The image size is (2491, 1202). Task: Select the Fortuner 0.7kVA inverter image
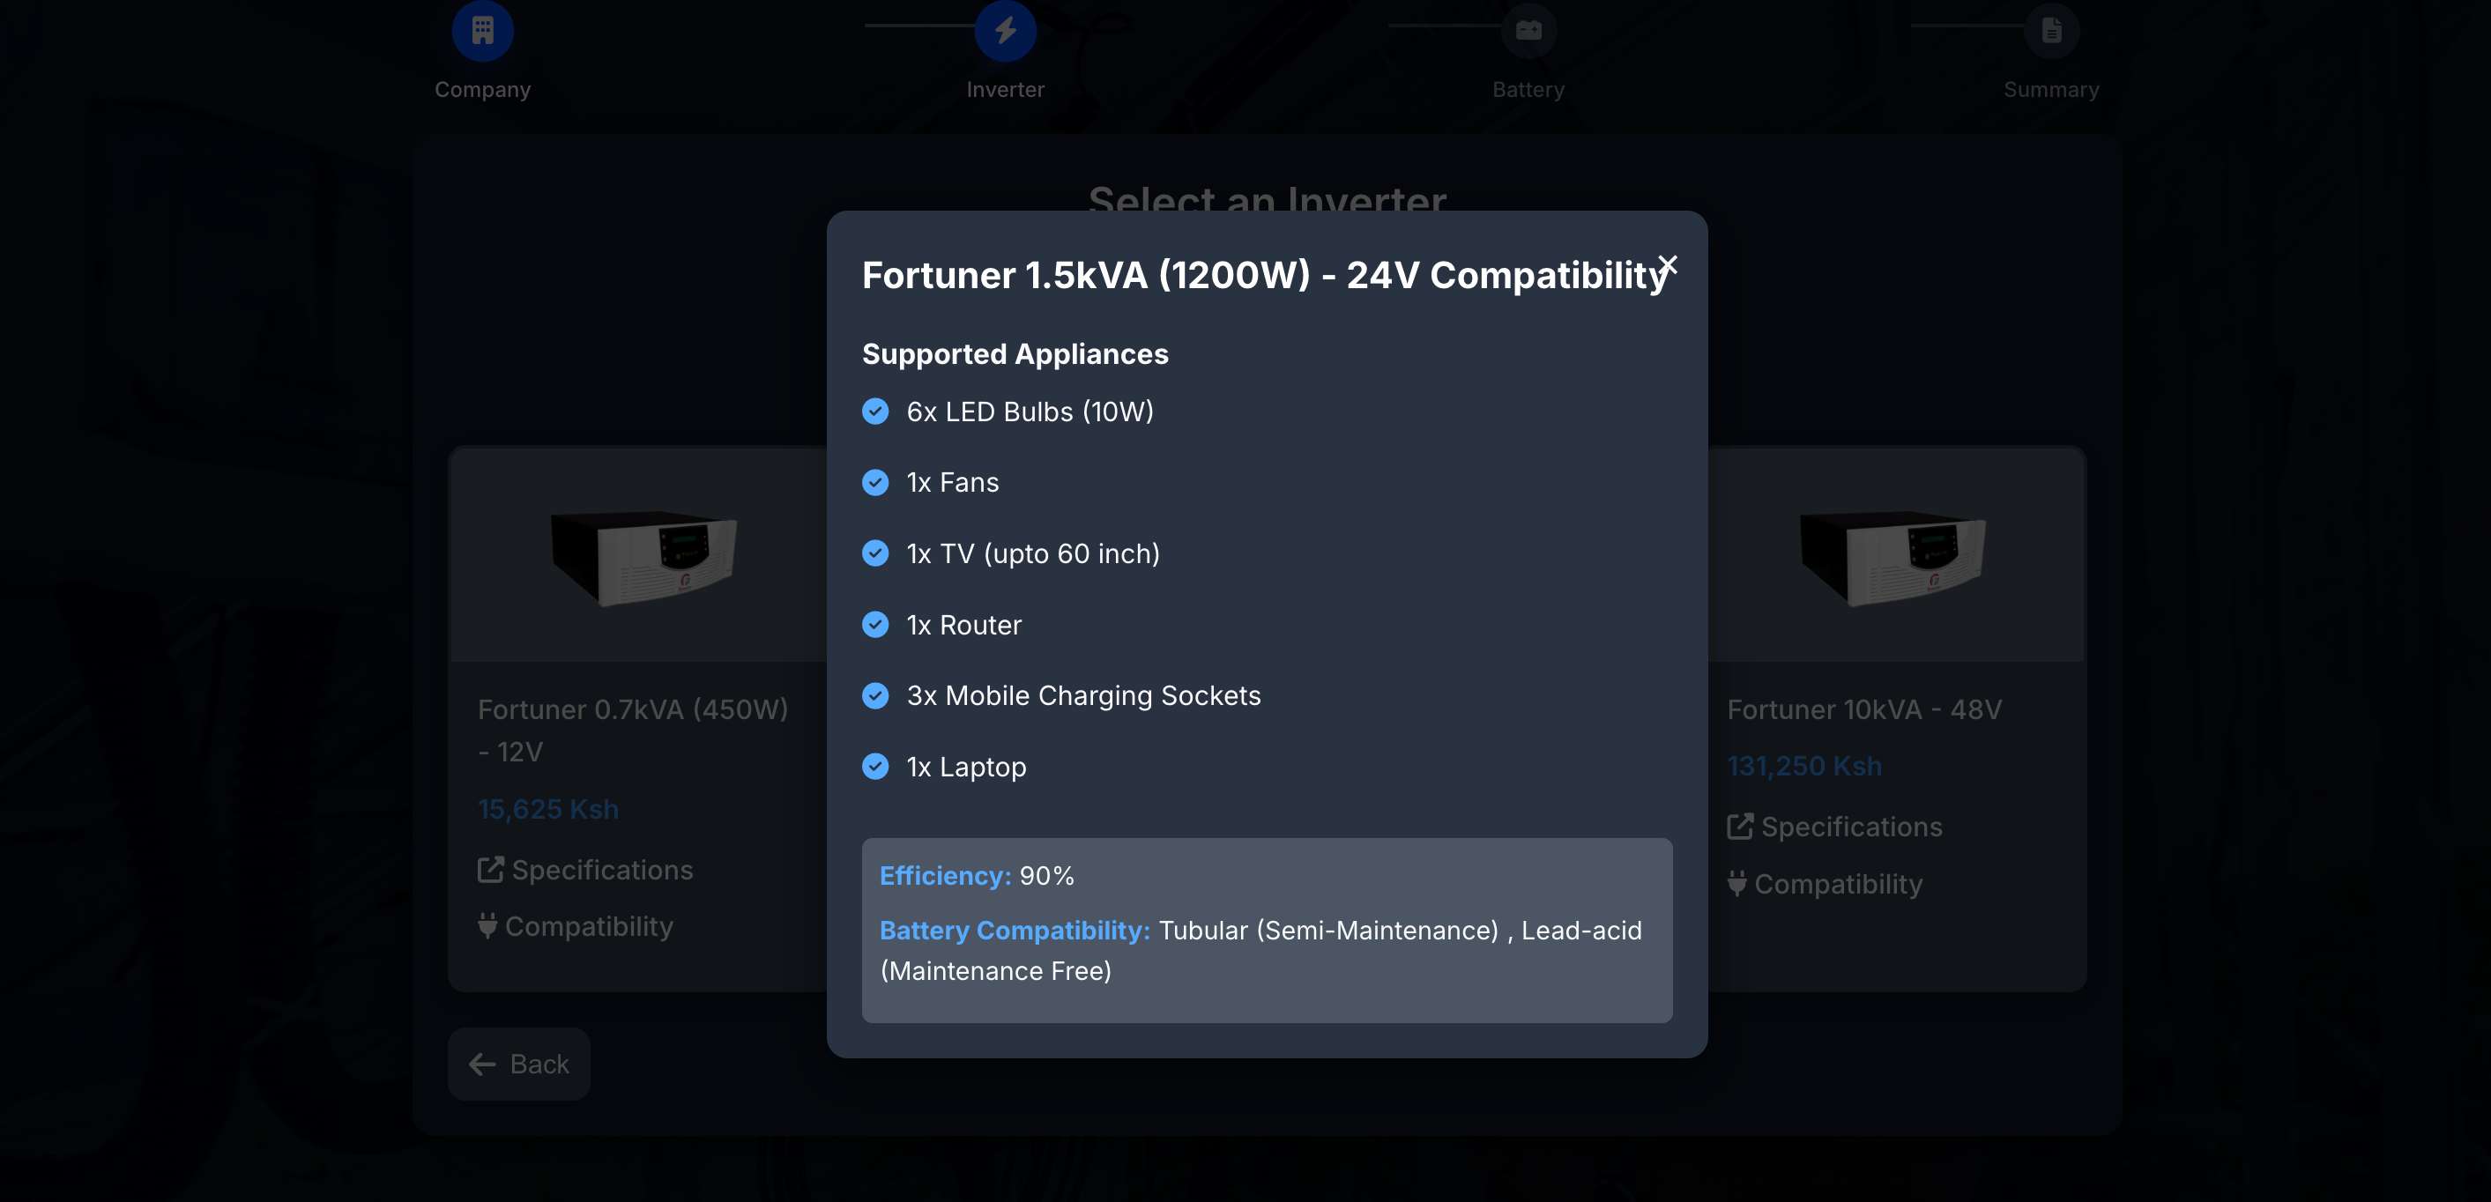click(x=642, y=556)
